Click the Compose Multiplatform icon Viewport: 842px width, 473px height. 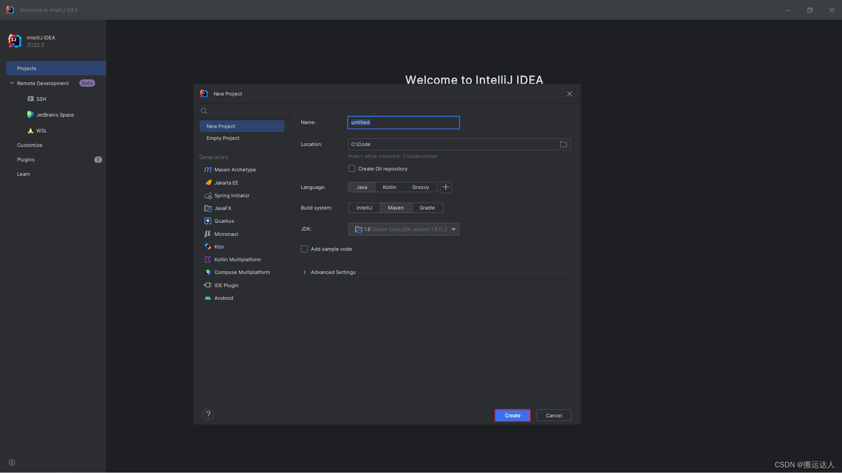click(208, 272)
